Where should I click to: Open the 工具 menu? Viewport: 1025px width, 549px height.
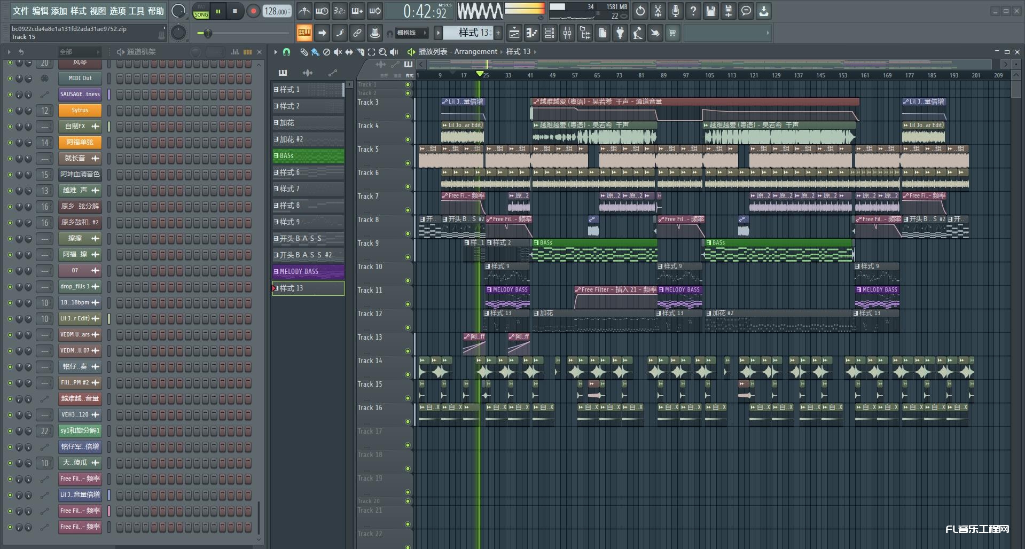(x=137, y=11)
